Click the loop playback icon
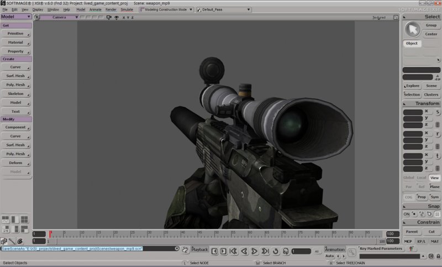Viewport: 442px width, 267px height. click(276, 252)
